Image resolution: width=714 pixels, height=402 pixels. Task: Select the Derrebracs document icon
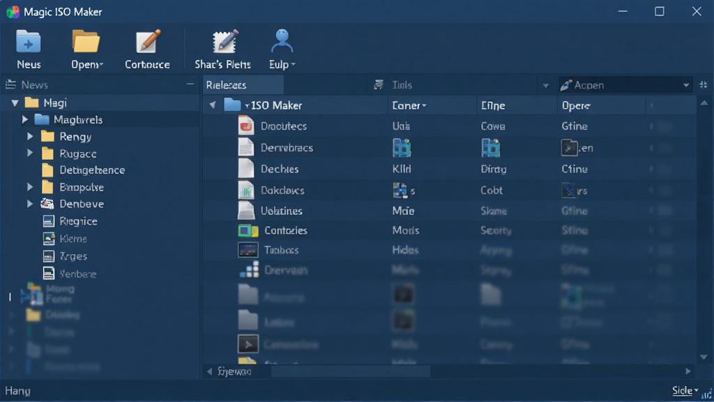(246, 148)
